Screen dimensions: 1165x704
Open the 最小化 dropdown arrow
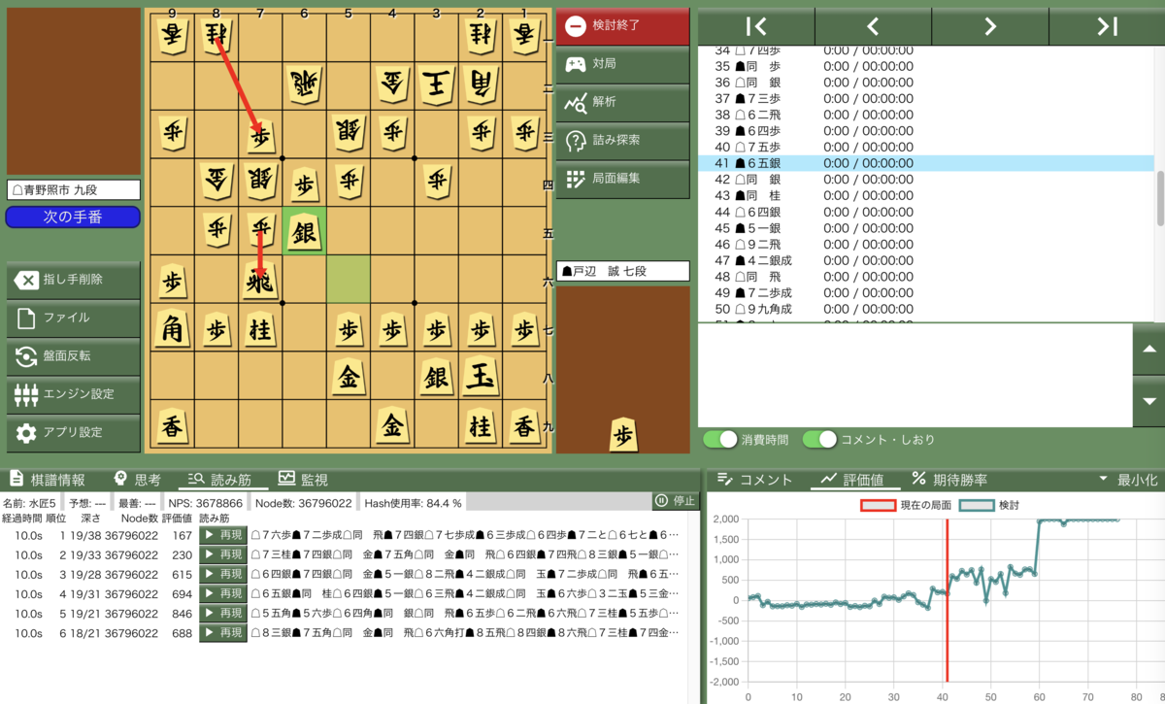(1103, 477)
